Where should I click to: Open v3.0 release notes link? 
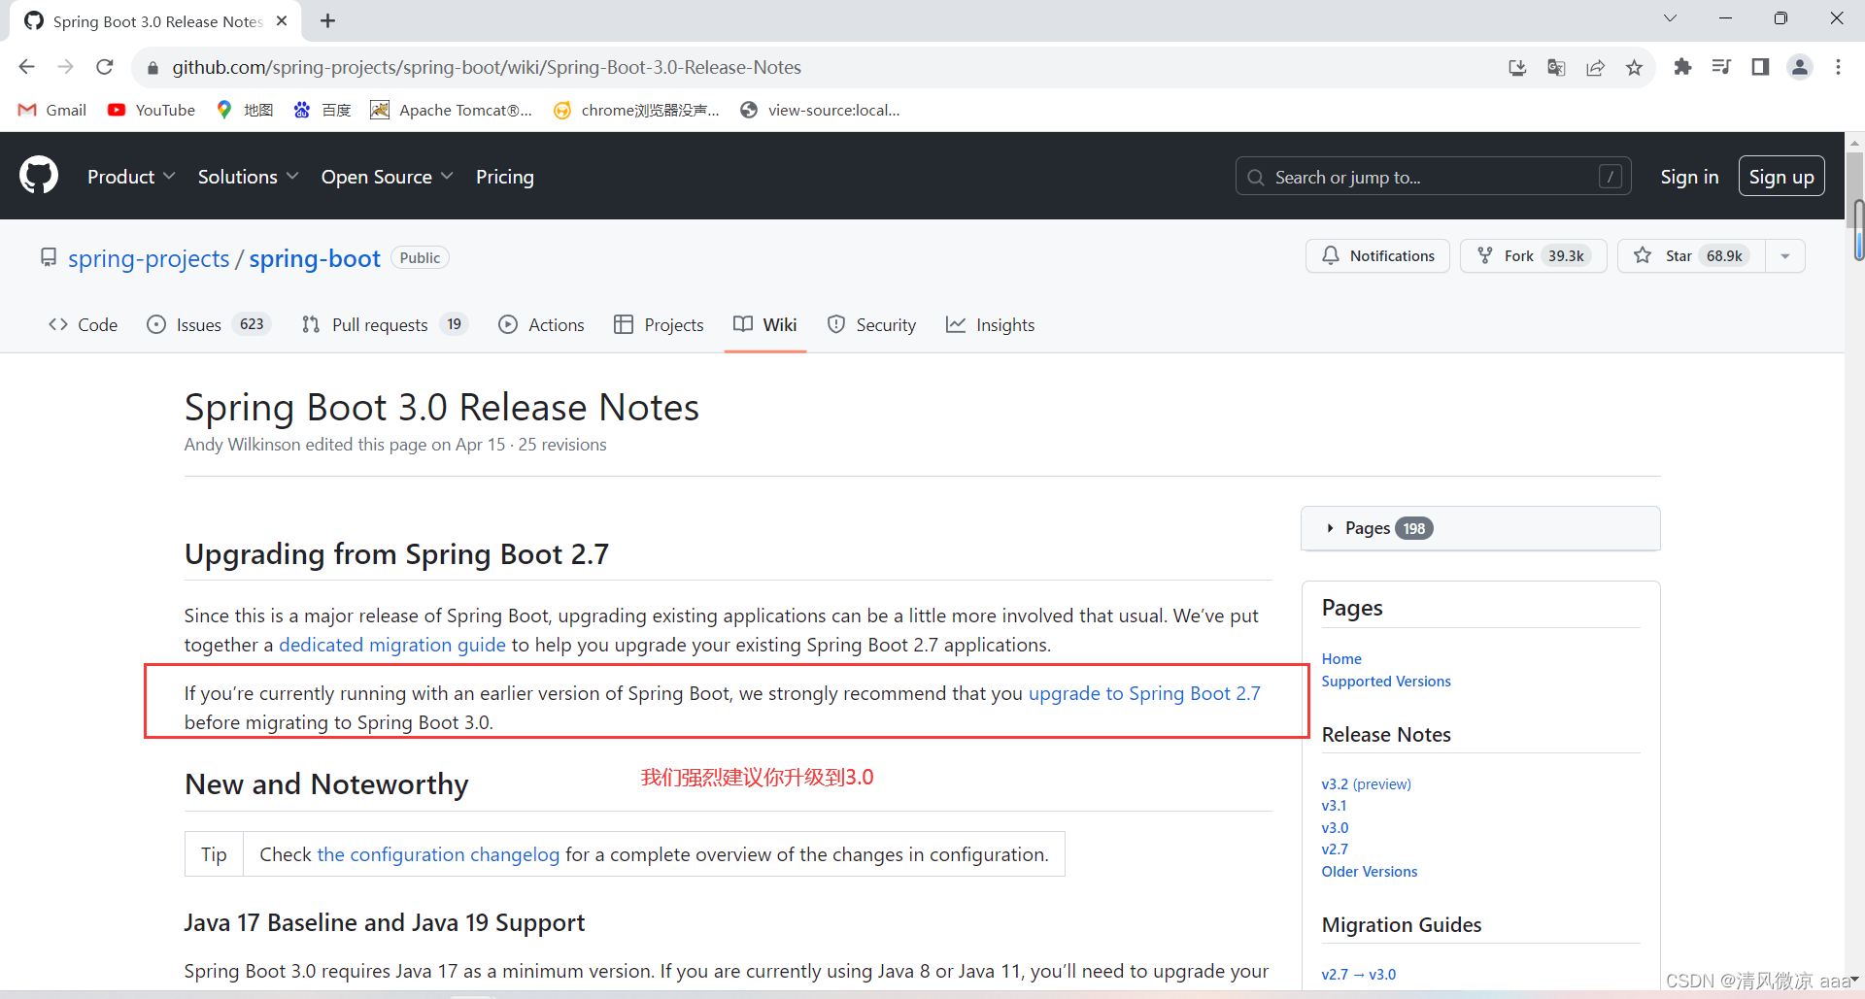pos(1335,827)
